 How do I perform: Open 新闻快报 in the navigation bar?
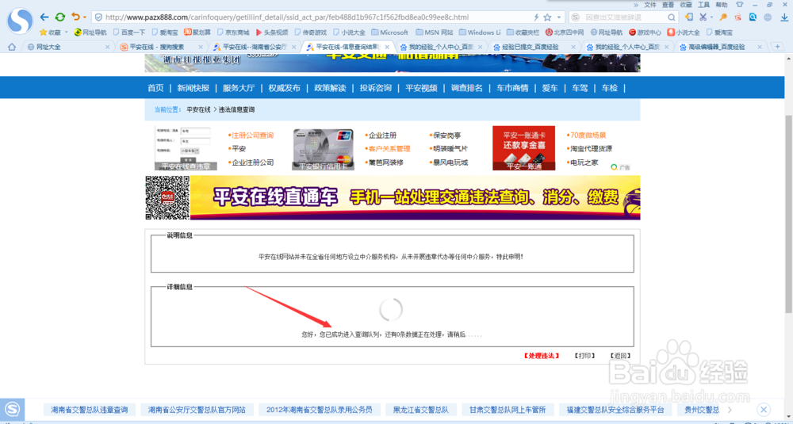(193, 88)
